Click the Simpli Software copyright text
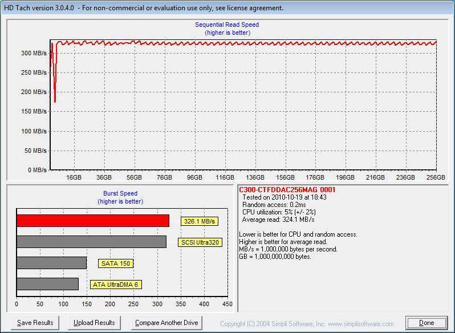This screenshot has height=333, width=455. pos(307,324)
